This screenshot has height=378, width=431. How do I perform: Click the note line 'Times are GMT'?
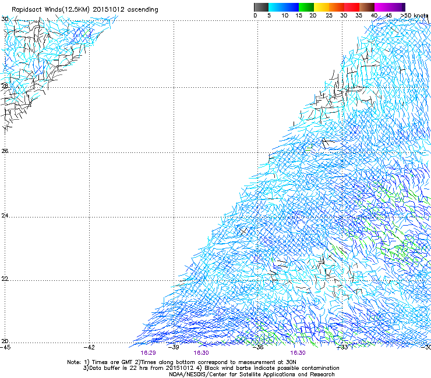pos(112,362)
